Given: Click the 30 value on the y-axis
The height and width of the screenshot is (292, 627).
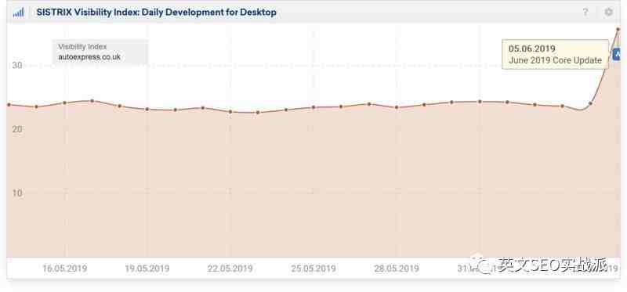Looking at the screenshot, I should pos(16,65).
